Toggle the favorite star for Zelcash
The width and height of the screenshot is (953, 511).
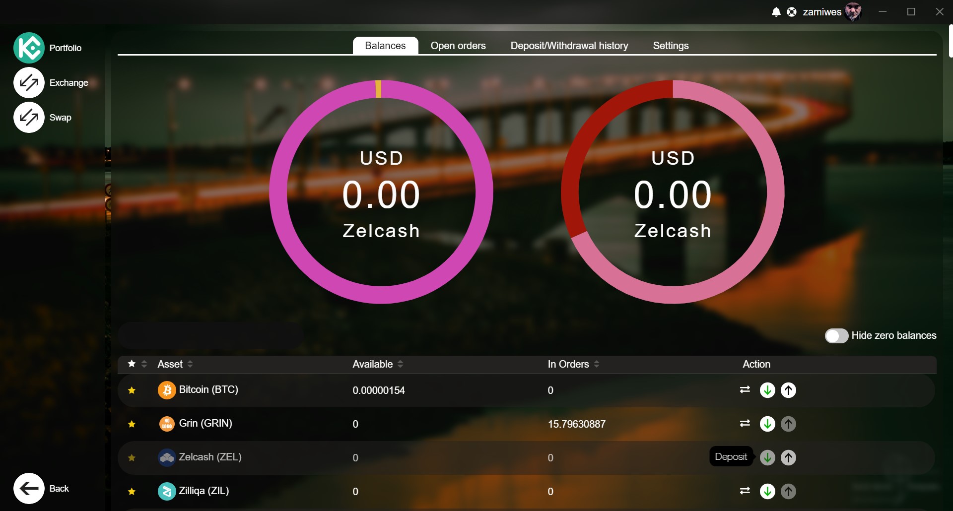pyautogui.click(x=132, y=457)
